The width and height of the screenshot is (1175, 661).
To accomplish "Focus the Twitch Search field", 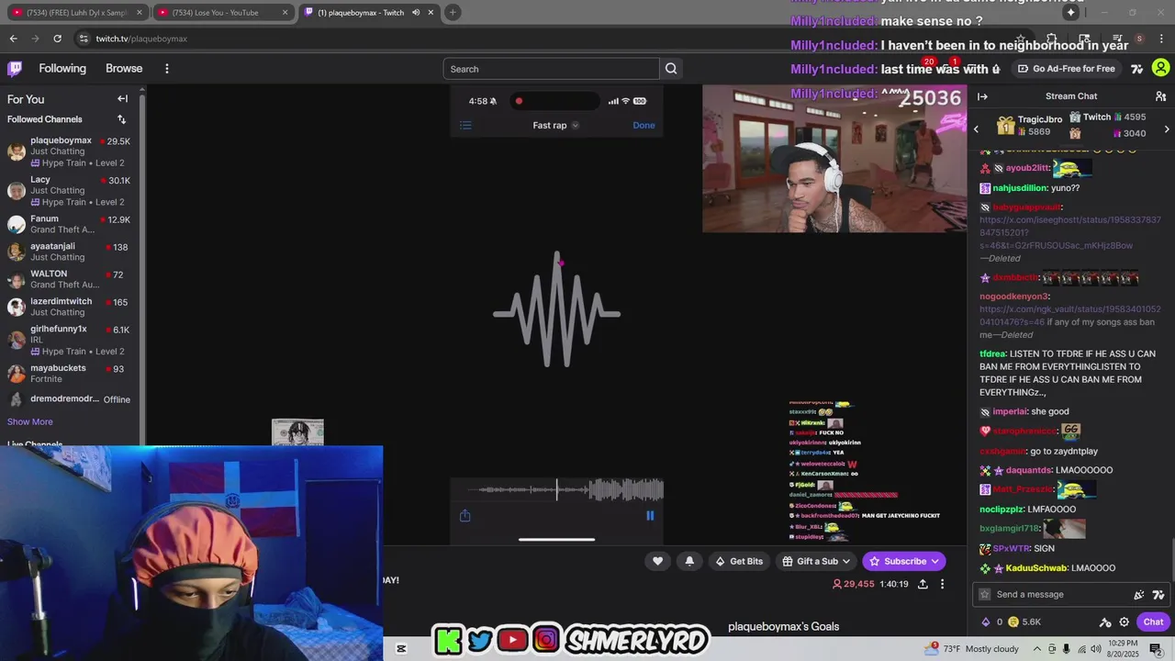I will [551, 69].
